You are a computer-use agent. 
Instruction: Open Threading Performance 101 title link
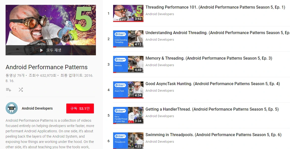(215, 7)
